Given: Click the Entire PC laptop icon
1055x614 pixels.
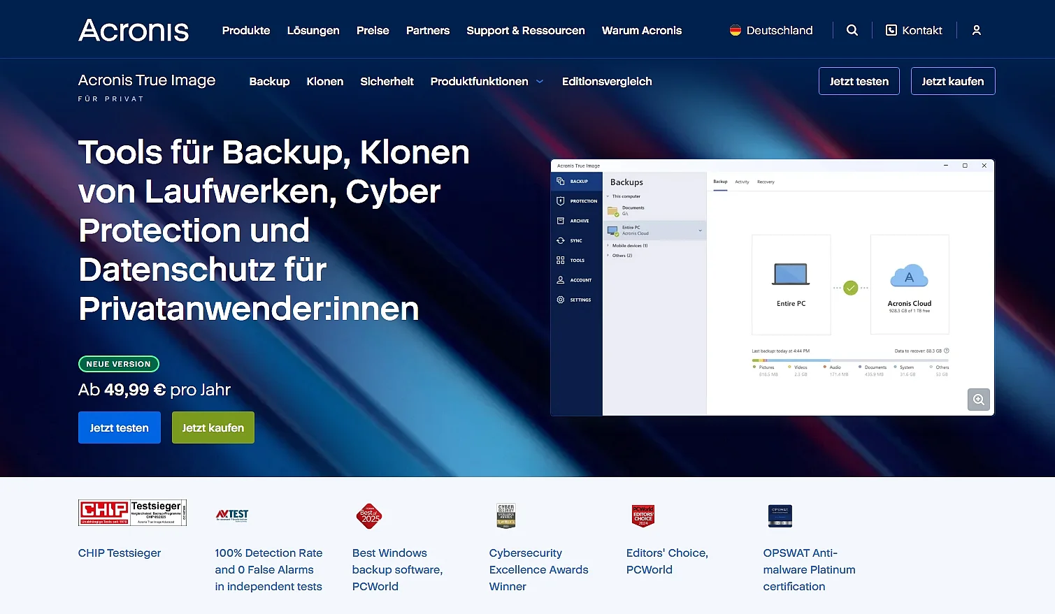Looking at the screenshot, I should click(x=791, y=275).
